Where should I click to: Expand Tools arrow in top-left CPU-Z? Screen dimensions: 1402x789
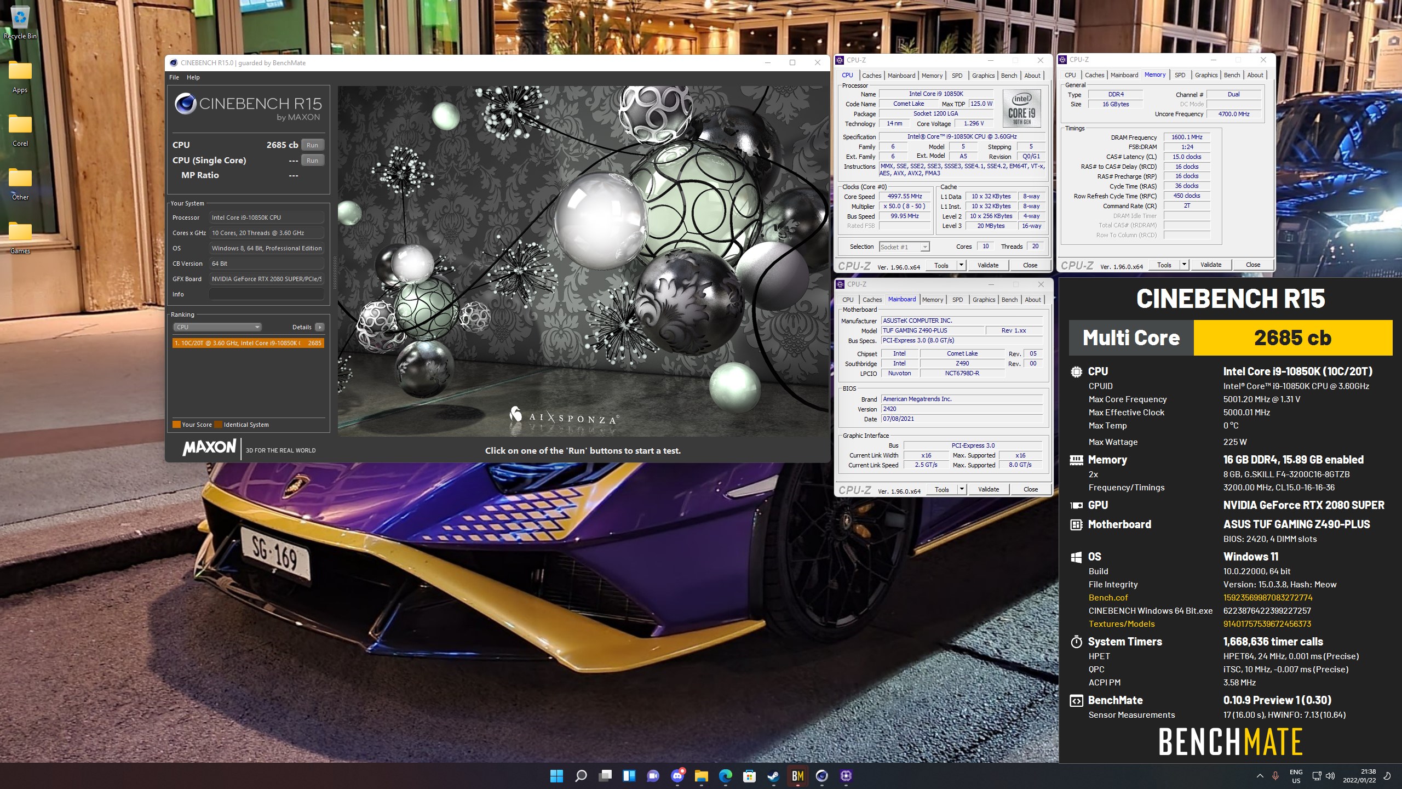coord(961,266)
